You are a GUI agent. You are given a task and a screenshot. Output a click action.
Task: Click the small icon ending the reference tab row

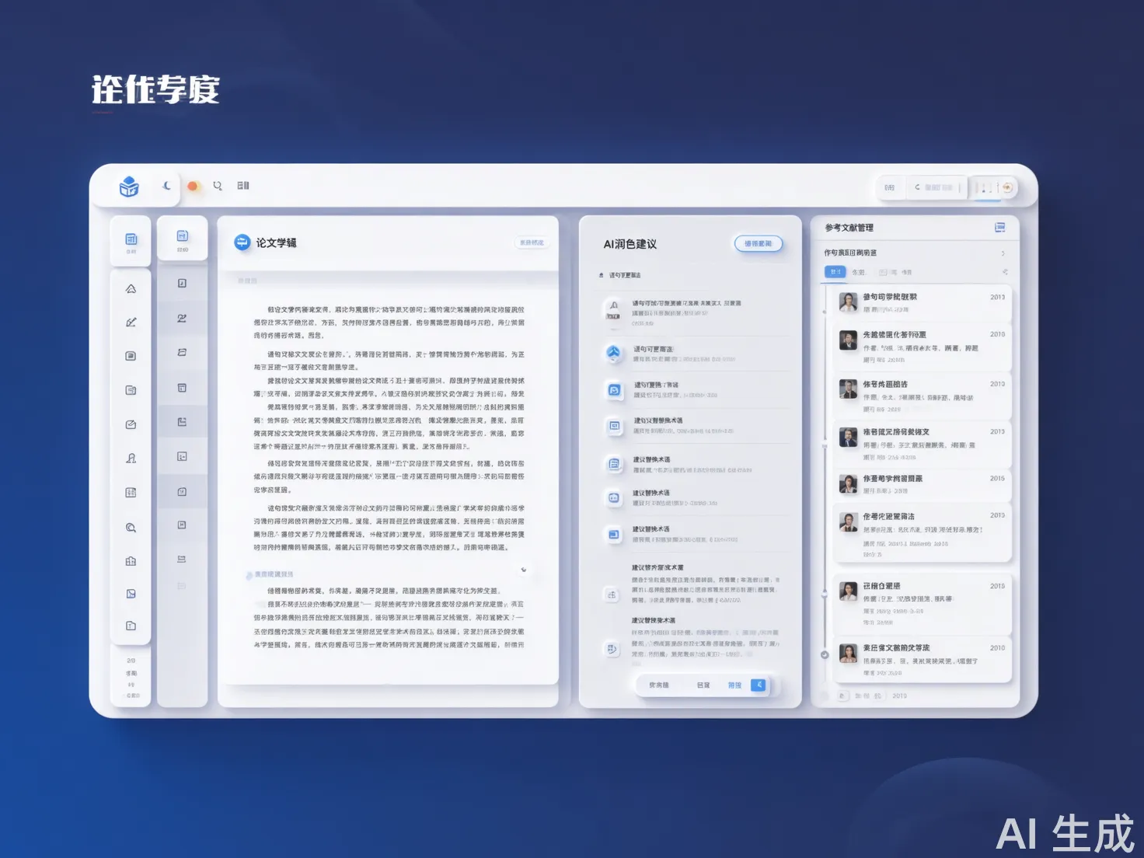[1005, 272]
